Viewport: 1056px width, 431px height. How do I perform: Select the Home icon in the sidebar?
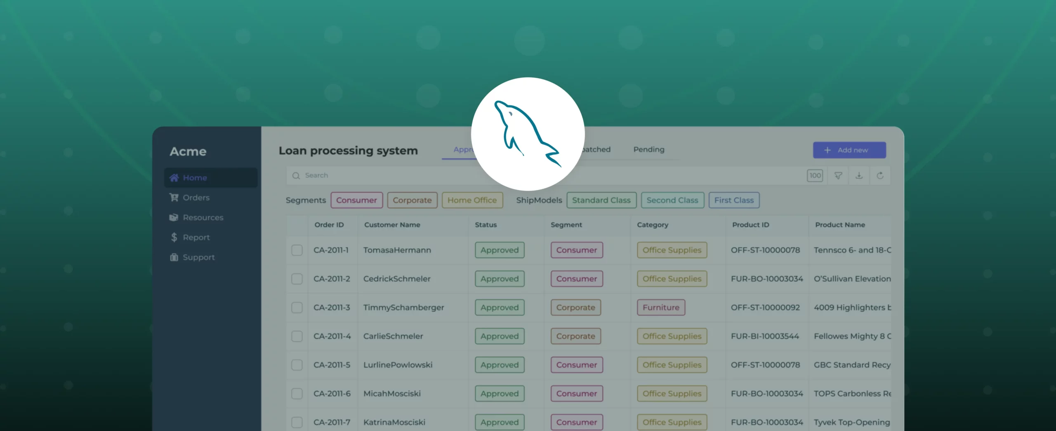(174, 177)
